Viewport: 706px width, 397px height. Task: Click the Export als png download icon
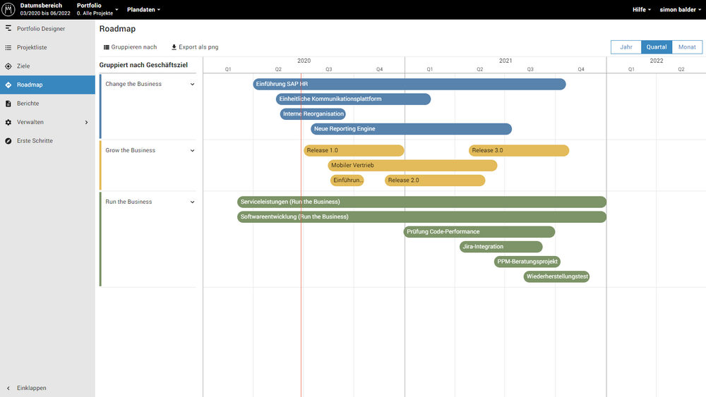[x=174, y=47]
